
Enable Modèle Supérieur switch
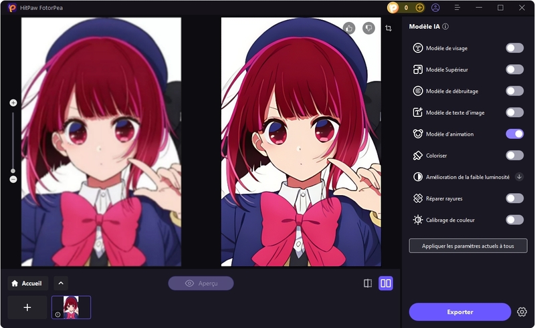coord(514,69)
